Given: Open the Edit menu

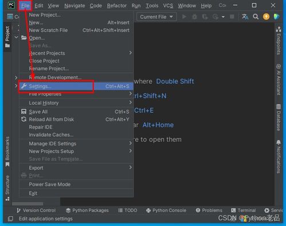Looking at the screenshot, I should [x=39, y=6].
